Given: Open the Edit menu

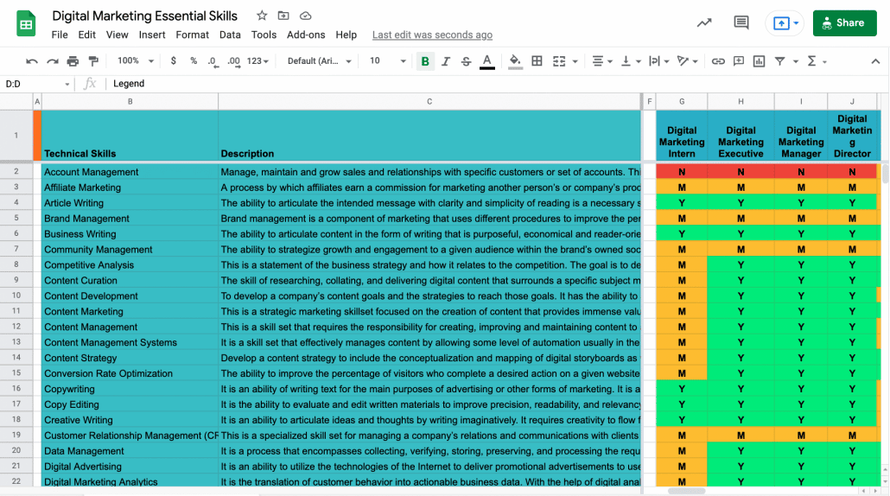Looking at the screenshot, I should (87, 35).
